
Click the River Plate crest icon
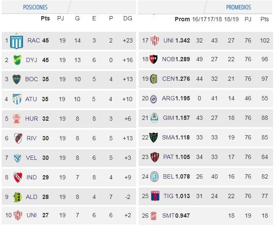click(18, 138)
